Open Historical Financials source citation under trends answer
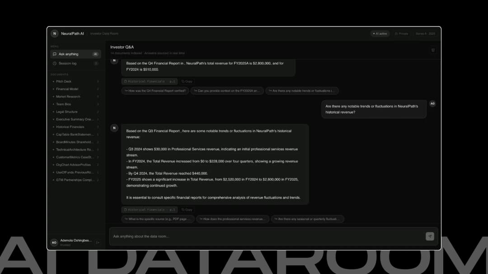 point(150,210)
